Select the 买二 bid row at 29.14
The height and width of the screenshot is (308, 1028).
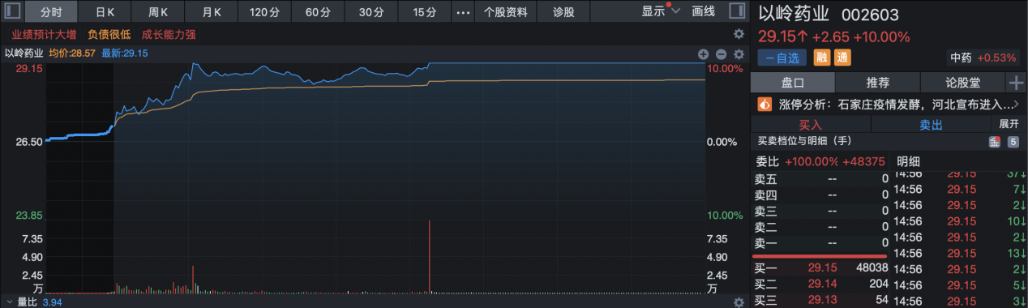click(820, 284)
